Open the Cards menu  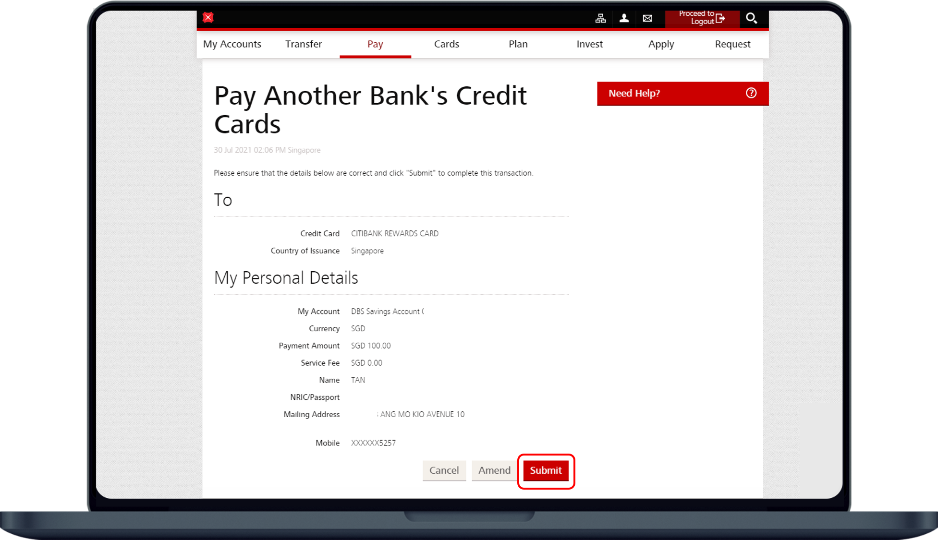coord(447,44)
